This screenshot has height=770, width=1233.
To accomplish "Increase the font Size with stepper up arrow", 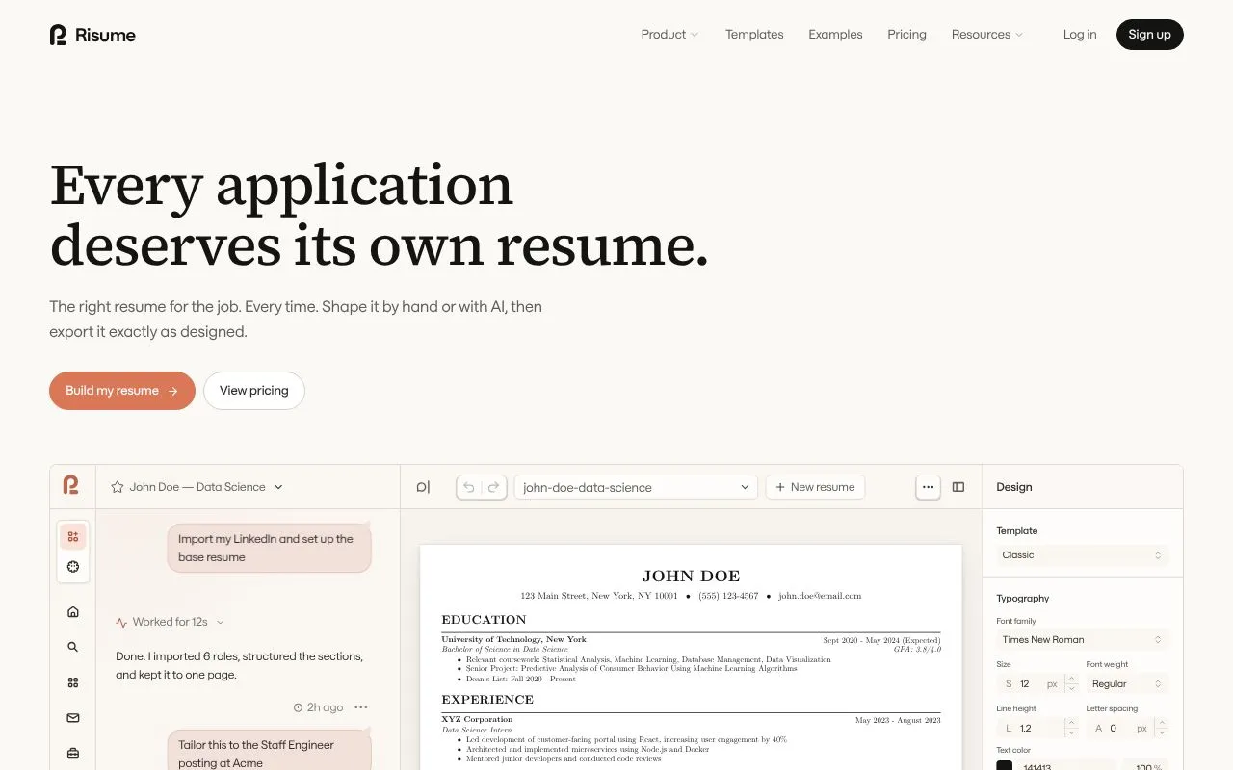I will pyautogui.click(x=1071, y=680).
